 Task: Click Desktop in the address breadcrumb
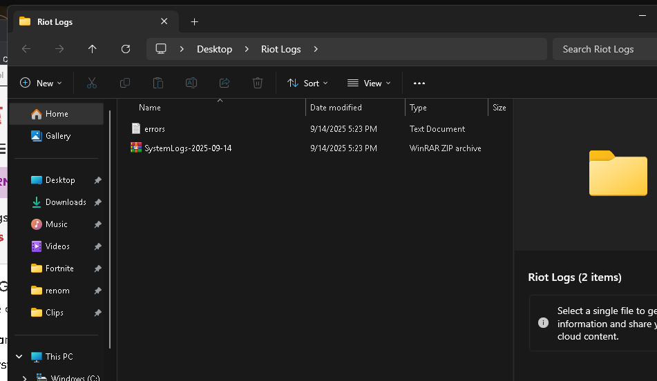tap(215, 49)
